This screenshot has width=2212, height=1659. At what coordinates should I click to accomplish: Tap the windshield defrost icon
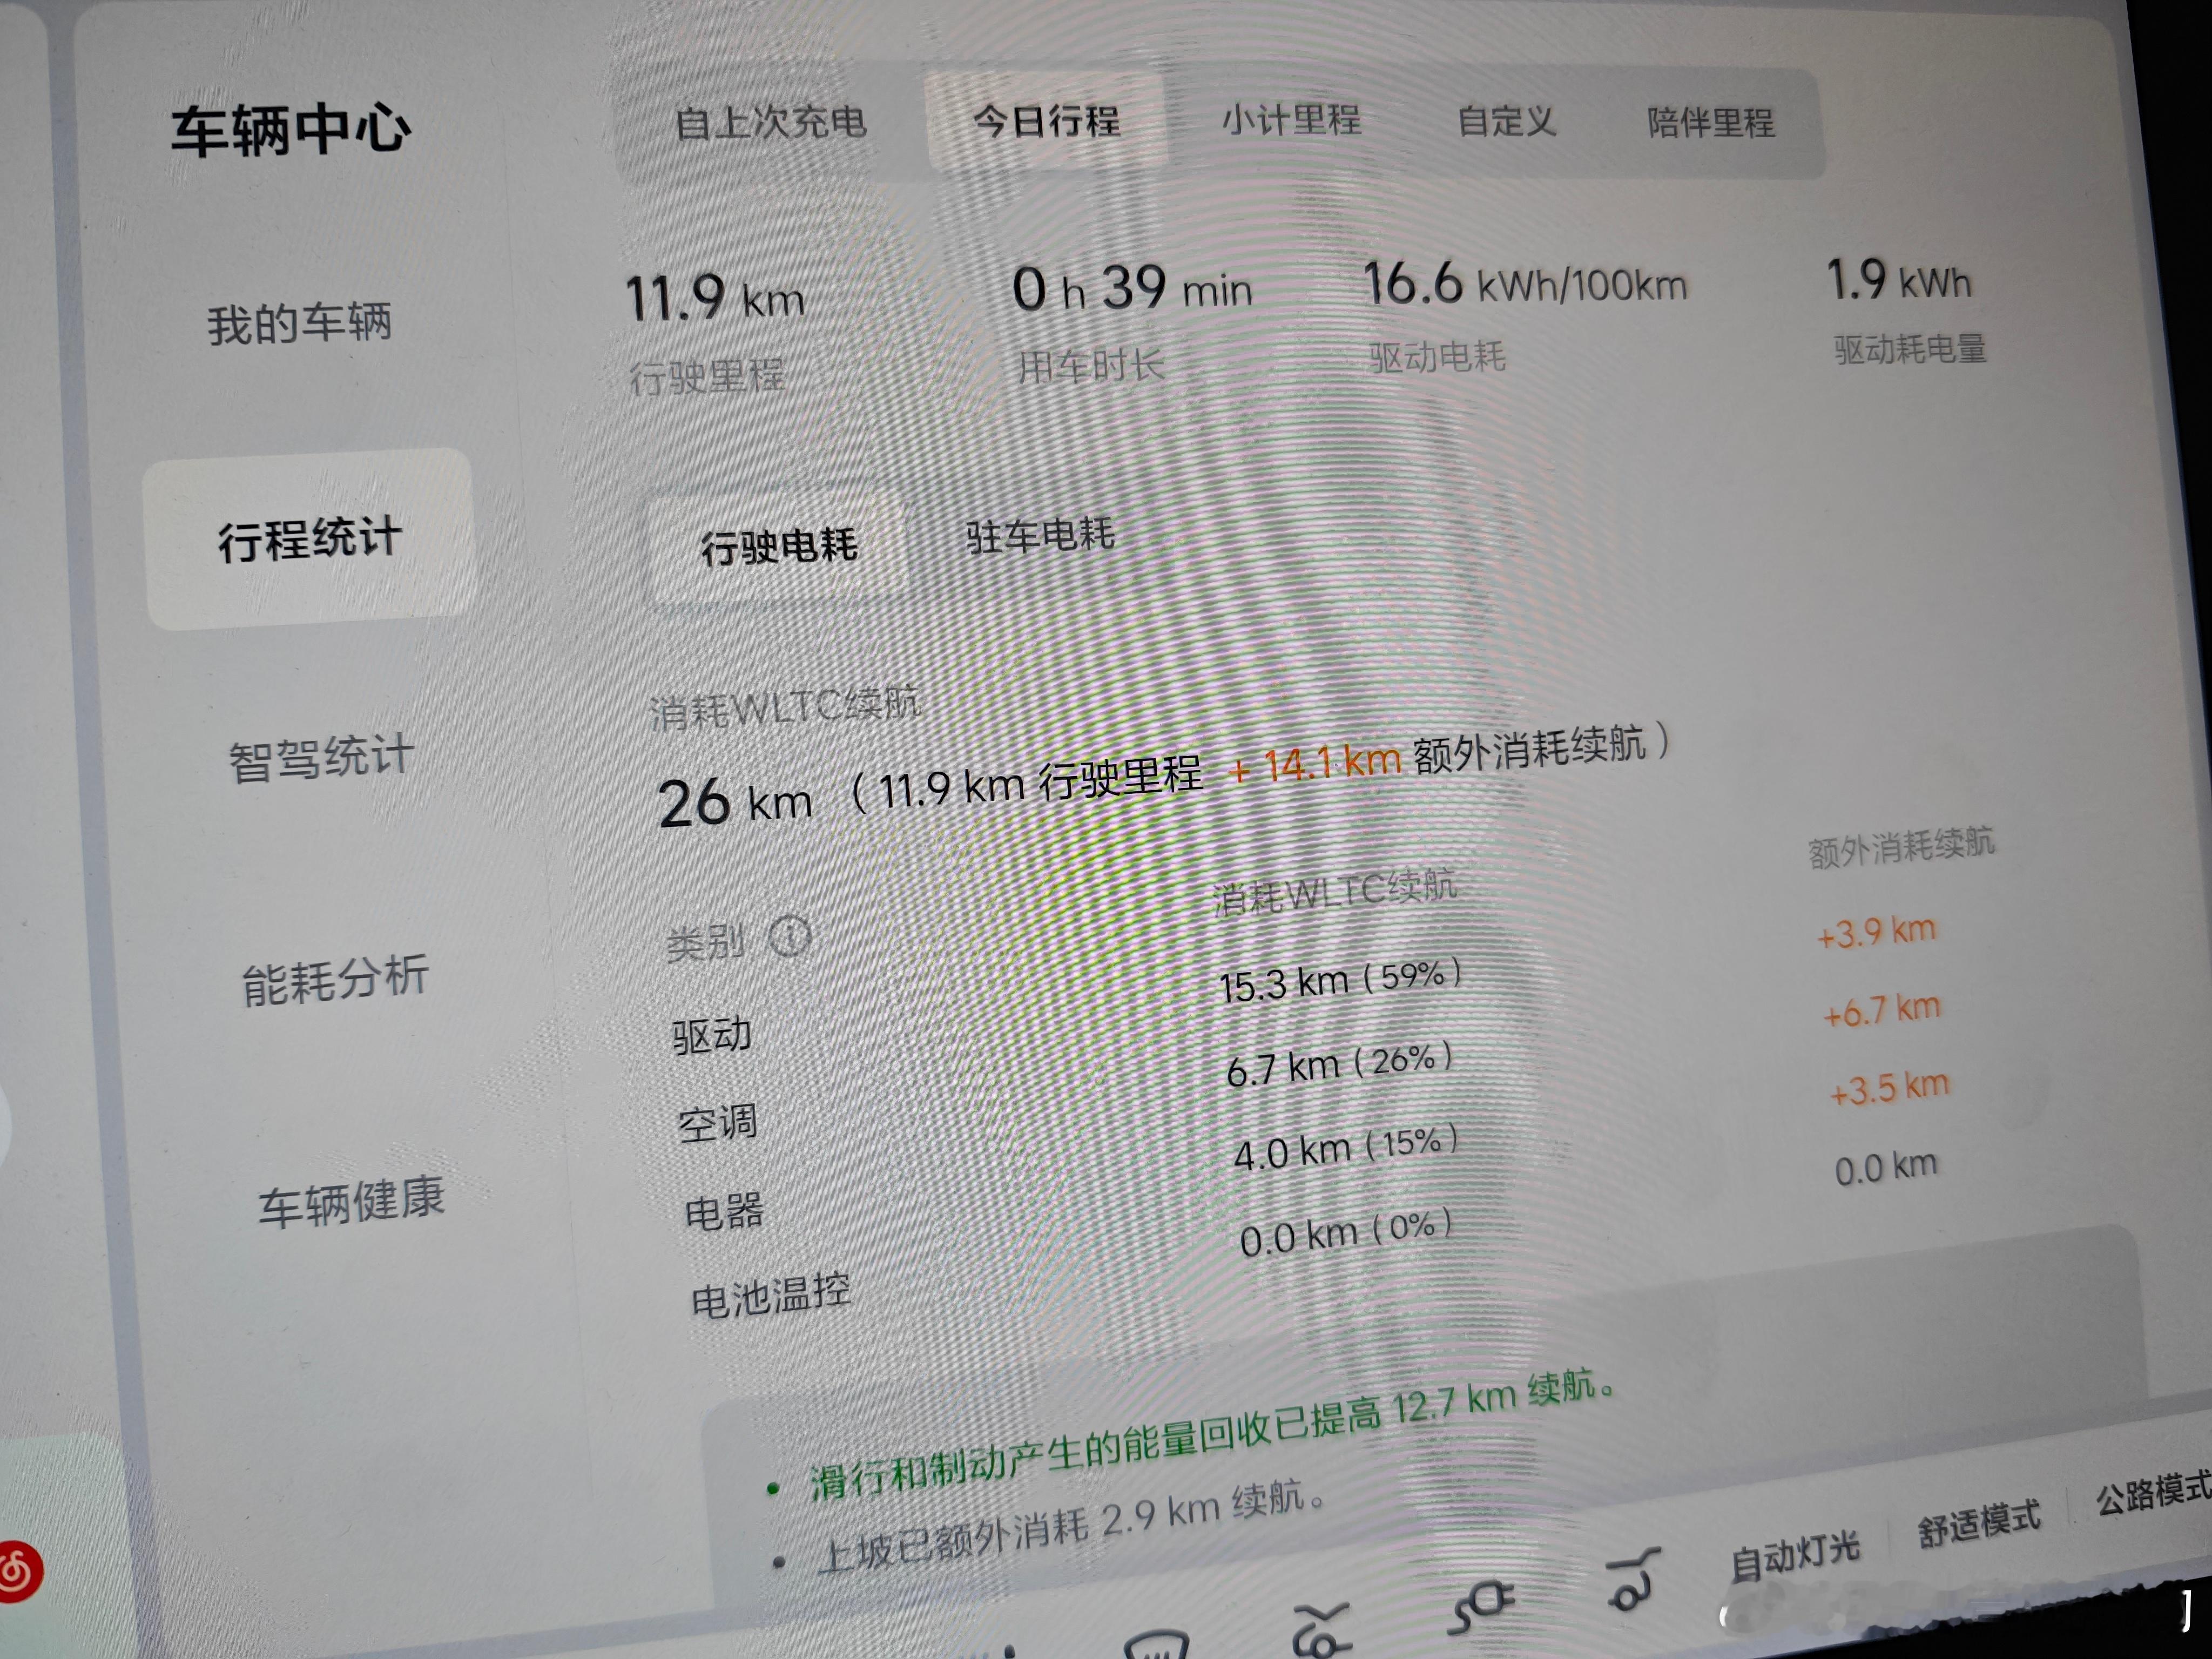click(1156, 1644)
